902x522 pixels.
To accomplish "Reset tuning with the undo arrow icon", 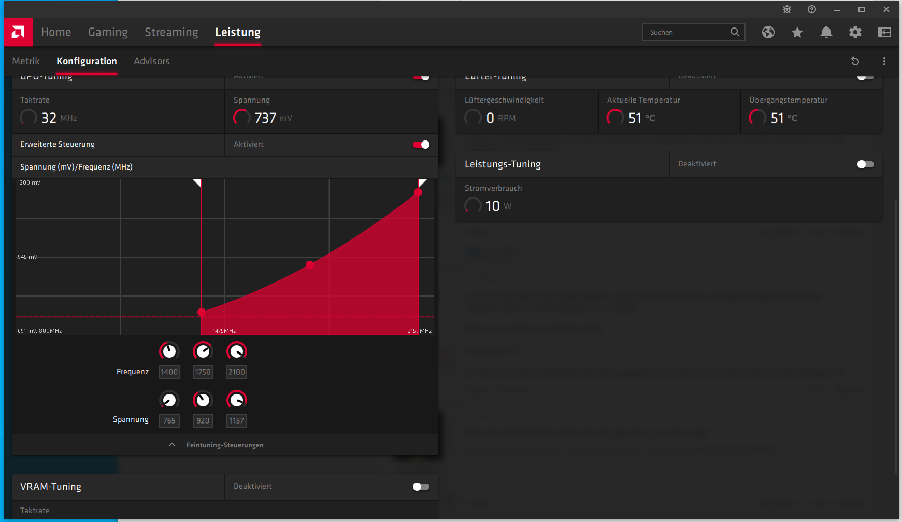I will coord(855,61).
